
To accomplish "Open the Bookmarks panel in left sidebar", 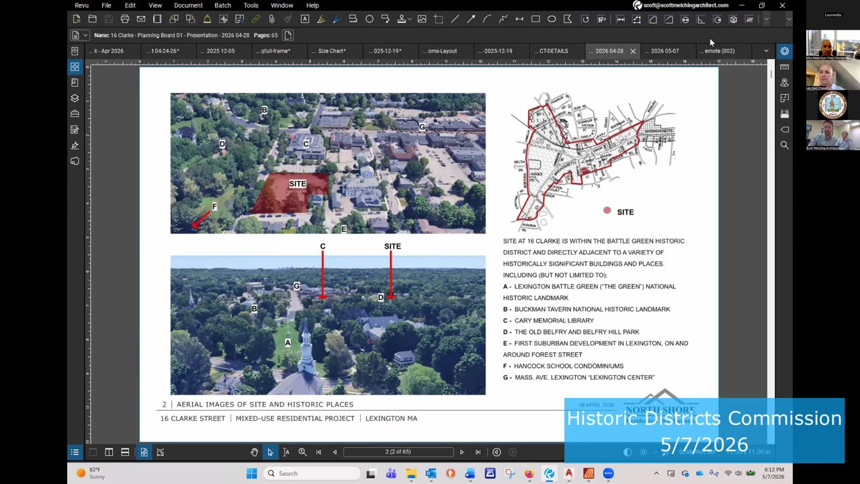I will [x=75, y=82].
